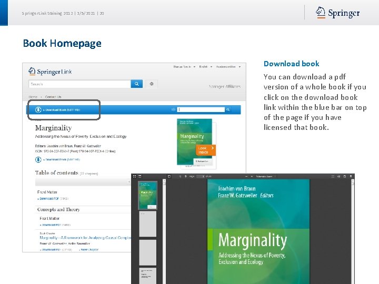Screen dimensions: 379x284
Task: Toggle the PDF viewer sidebar panel
Action: 169,176
